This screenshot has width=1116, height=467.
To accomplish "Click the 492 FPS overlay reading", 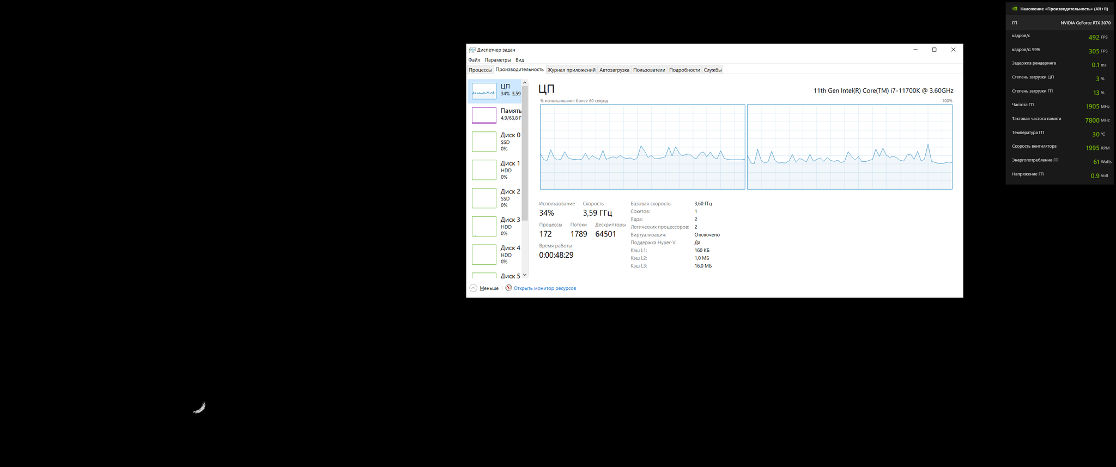I will [1097, 37].
